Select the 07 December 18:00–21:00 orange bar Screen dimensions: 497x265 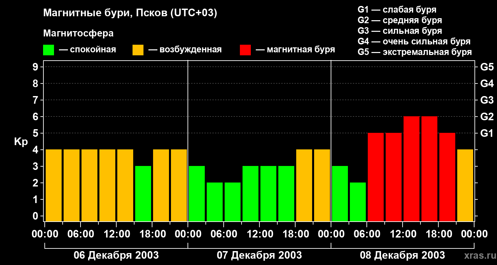click(304, 185)
